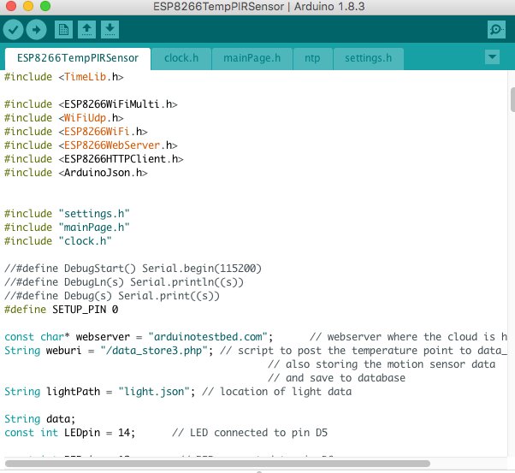Click the commented DebugLn(s) define line
This screenshot has width=515, height=473.
tap(124, 282)
